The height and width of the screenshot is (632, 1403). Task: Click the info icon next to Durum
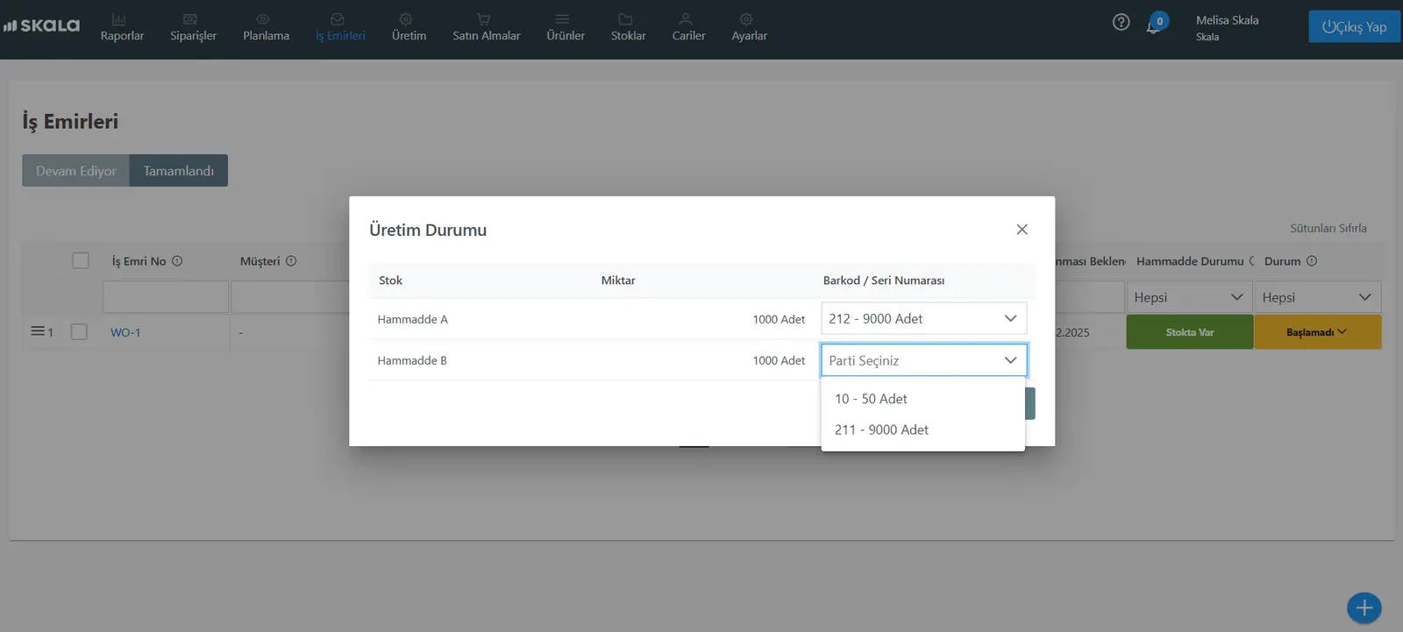tap(1312, 261)
